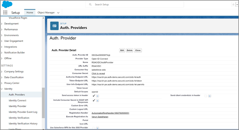The height and width of the screenshot is (130, 239).
Task: Toggle Send client credentials in header checkbox
Action: point(206,96)
